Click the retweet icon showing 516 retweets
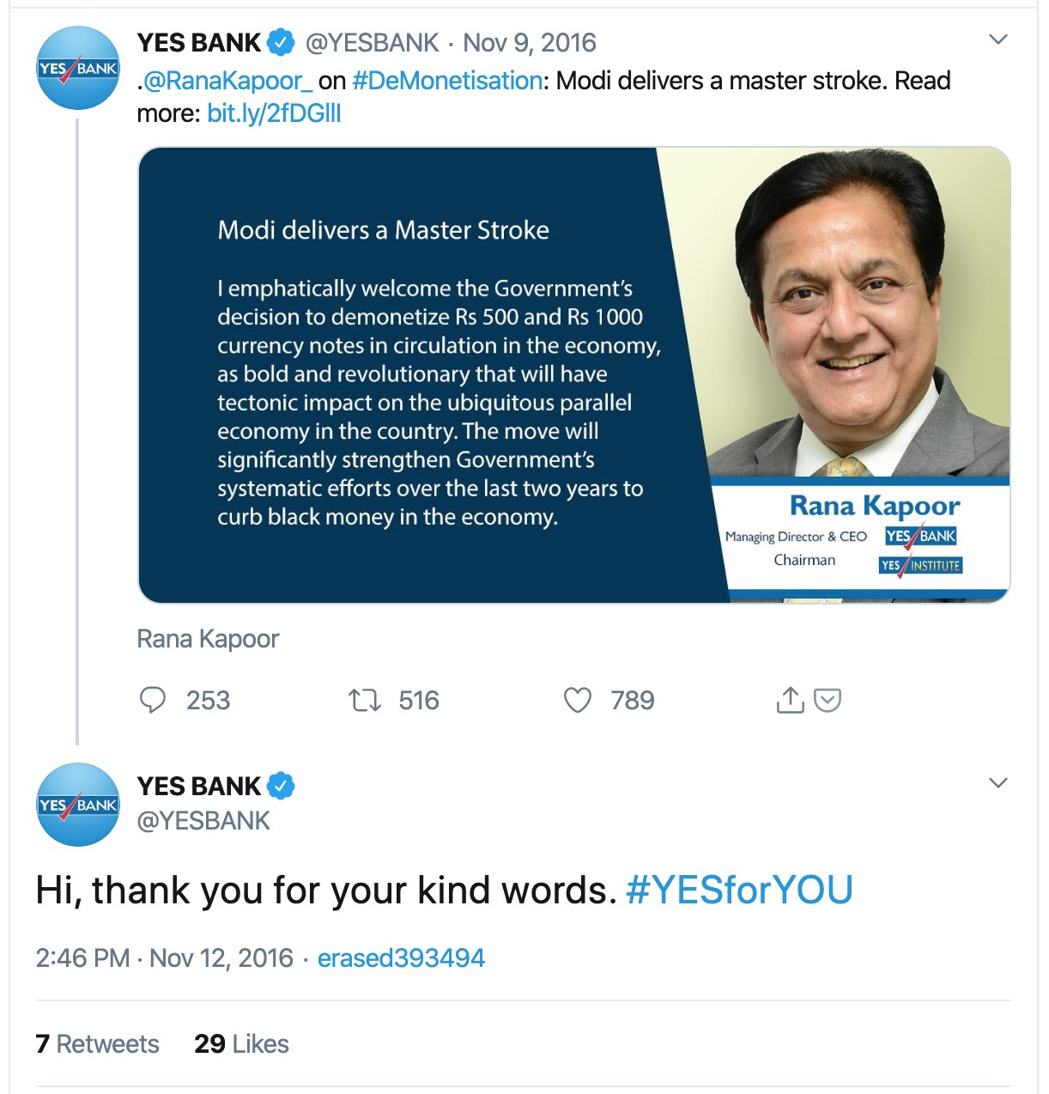This screenshot has width=1049, height=1094. [x=365, y=701]
